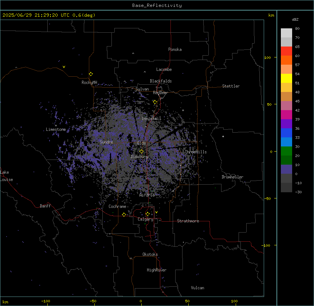314x306 pixels.
Task: Select the RockyMH label
Action: [89, 82]
